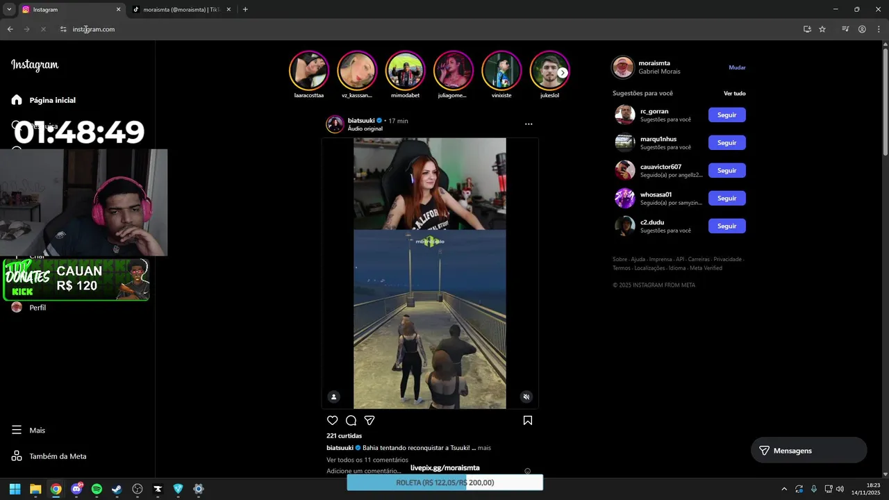Click Ver tudo suggestions link
Viewport: 889px width, 500px height.
(x=734, y=93)
